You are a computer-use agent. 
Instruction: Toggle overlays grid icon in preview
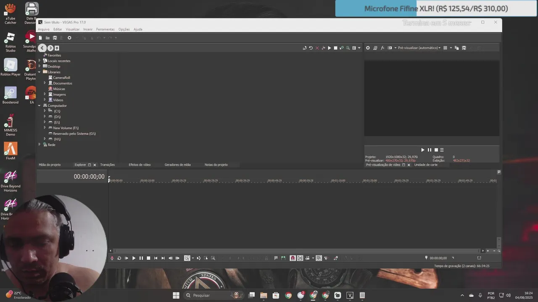coord(445,48)
